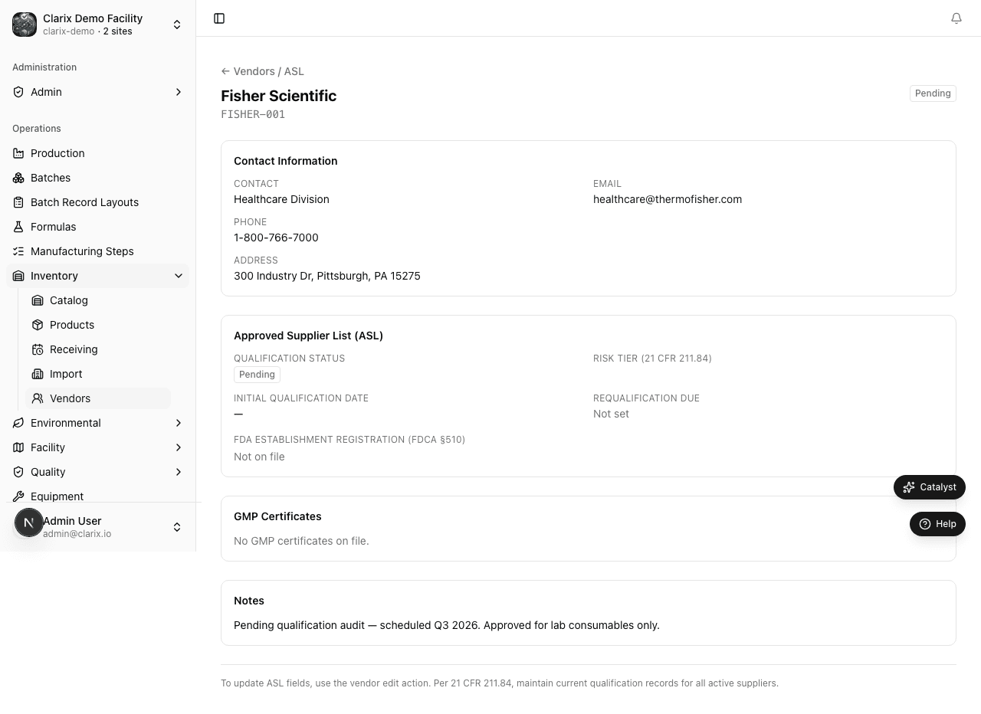Collapse the Inventory section chevron
Viewport: 981px width, 714px height.
click(179, 276)
